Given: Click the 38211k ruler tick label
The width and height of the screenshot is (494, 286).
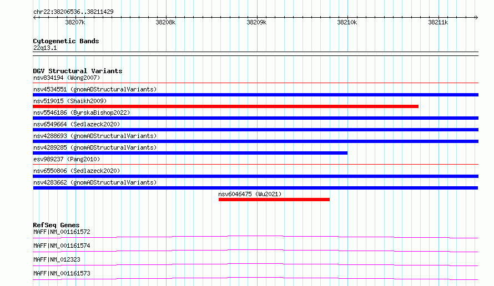Looking at the screenshot, I should (x=438, y=22).
